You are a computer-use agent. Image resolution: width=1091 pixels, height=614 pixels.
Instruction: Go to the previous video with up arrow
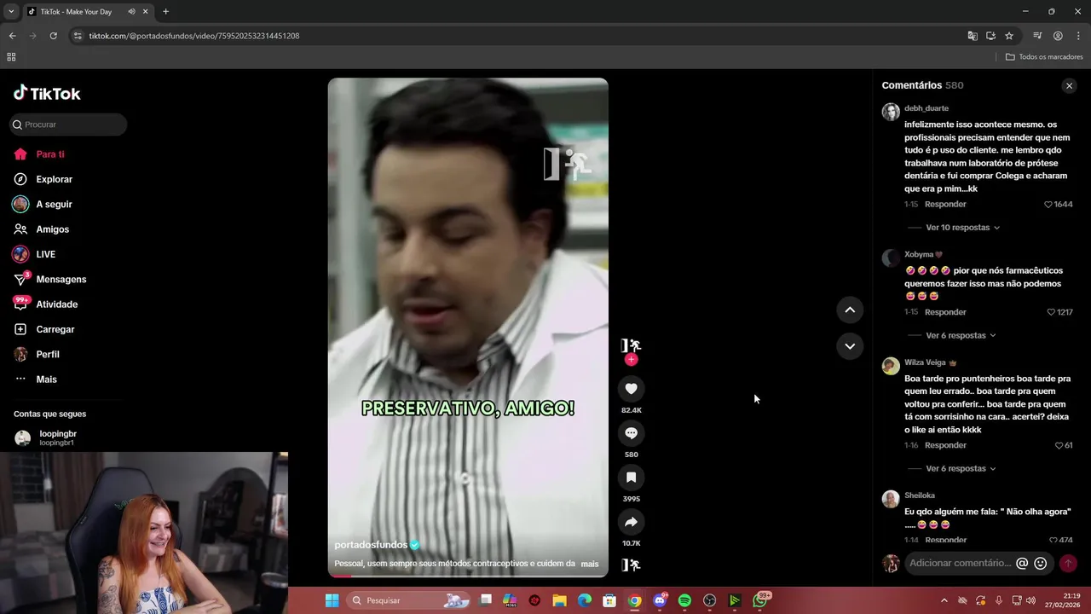[850, 310]
